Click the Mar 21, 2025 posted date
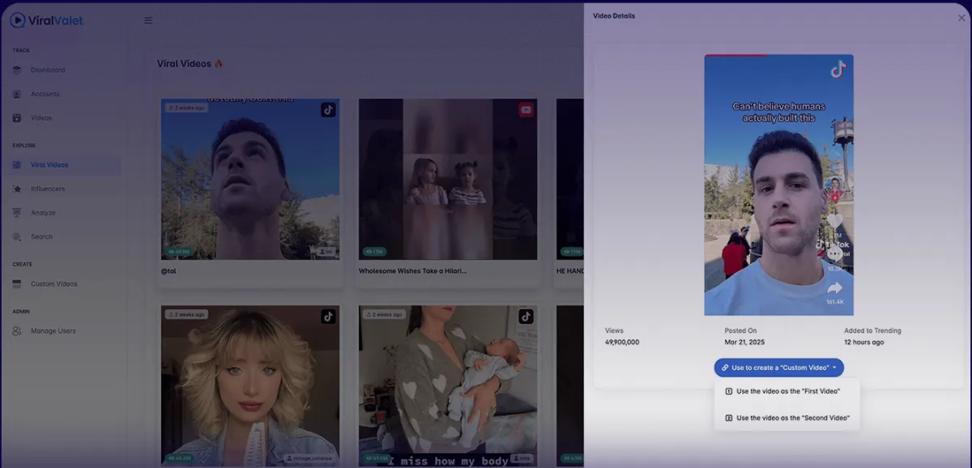 click(x=745, y=342)
